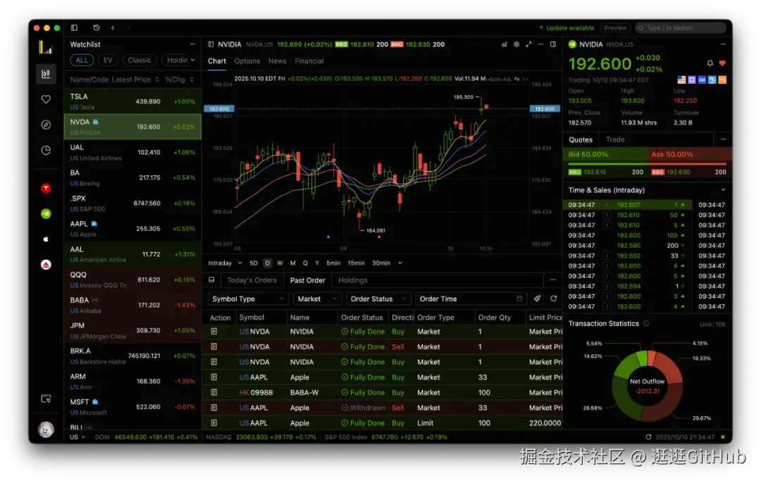
Task: Expand the Holdin watchlist dropdown
Action: pos(180,60)
